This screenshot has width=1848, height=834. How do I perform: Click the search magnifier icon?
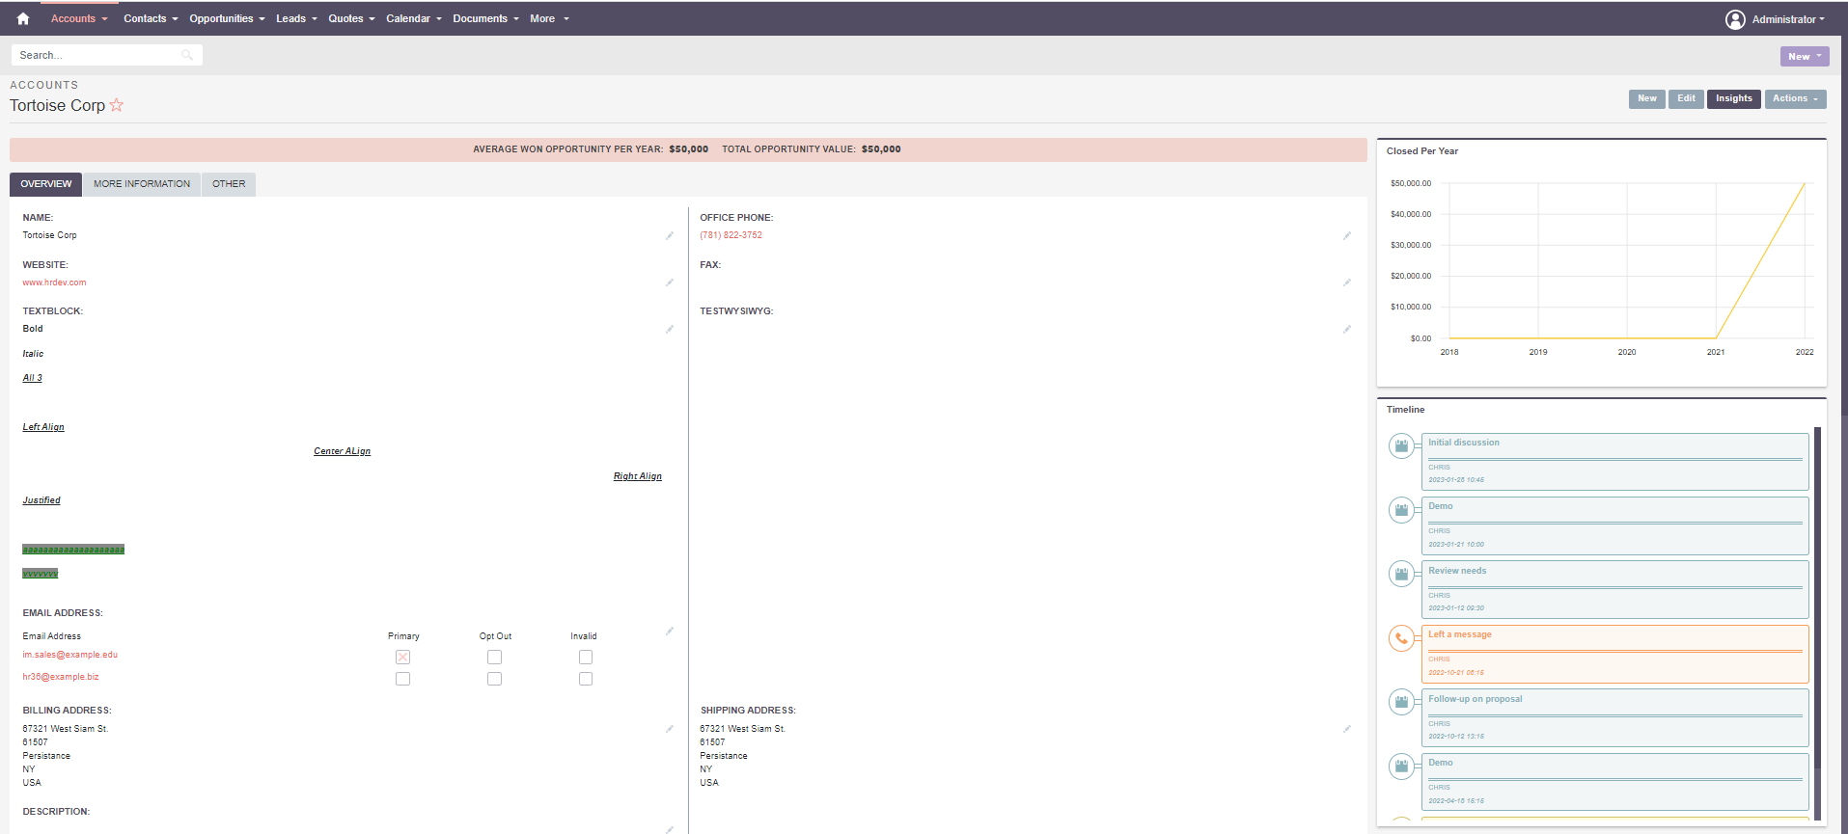coord(187,55)
